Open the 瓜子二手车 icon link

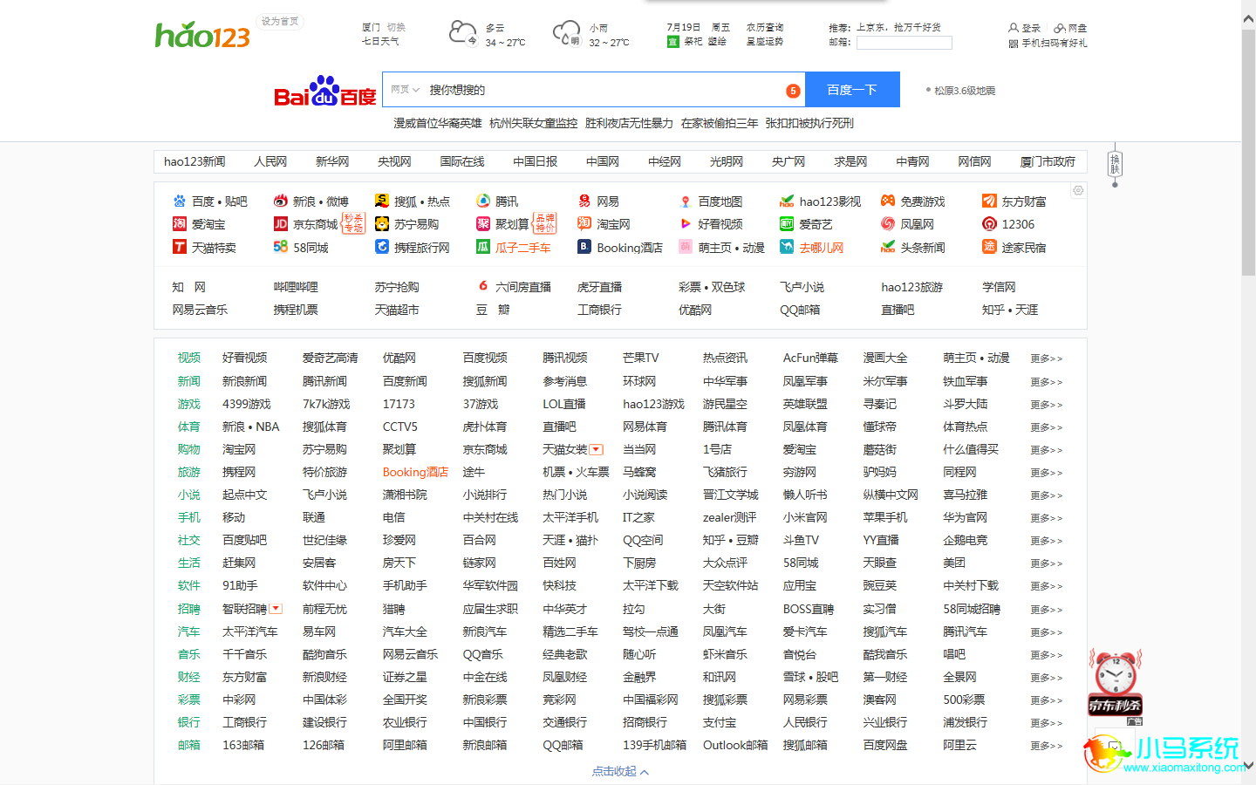(483, 247)
